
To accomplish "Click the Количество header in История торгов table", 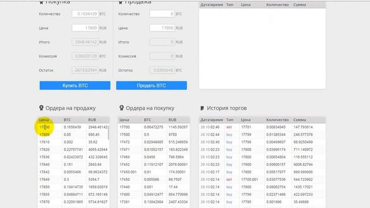I will (277, 120).
